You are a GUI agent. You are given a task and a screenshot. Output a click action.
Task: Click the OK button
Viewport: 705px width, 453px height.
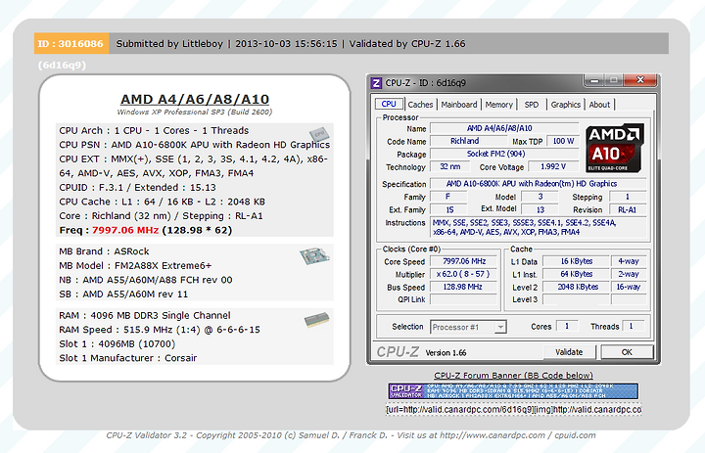point(627,352)
